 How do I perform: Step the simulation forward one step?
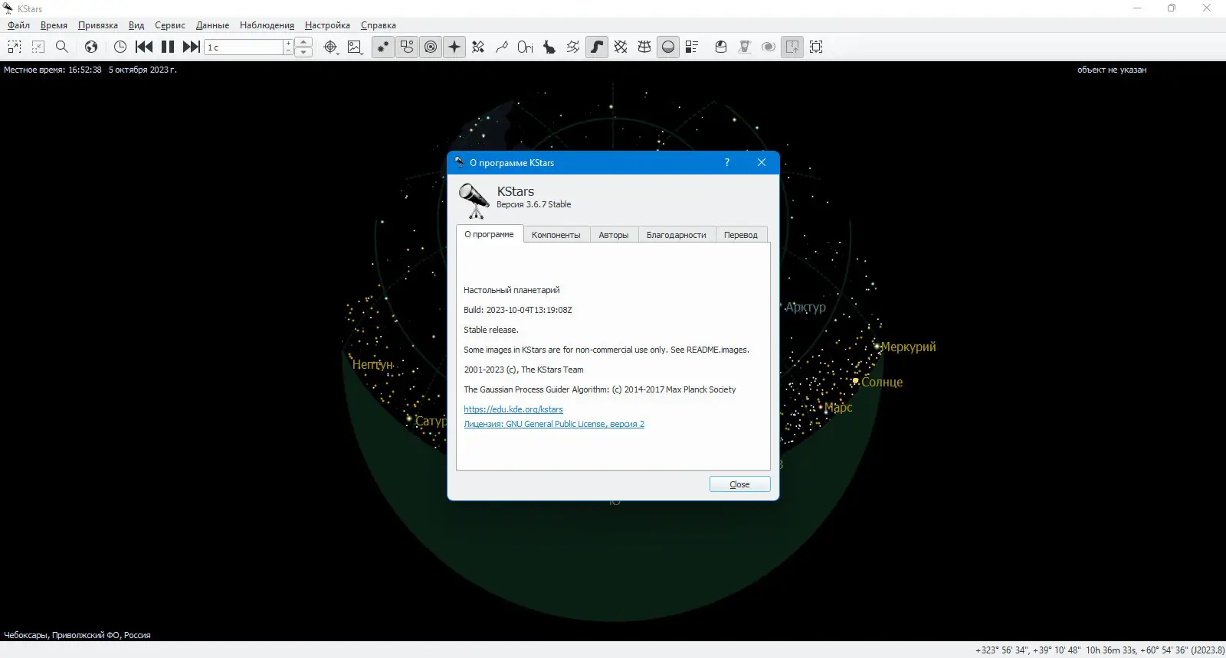coord(192,47)
